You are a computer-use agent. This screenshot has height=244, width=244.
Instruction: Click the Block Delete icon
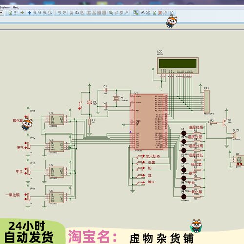point(104,13)
